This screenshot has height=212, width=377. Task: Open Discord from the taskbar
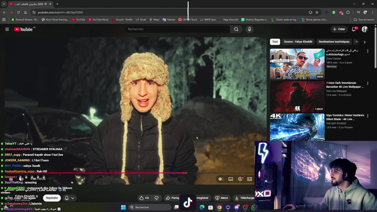(237, 207)
